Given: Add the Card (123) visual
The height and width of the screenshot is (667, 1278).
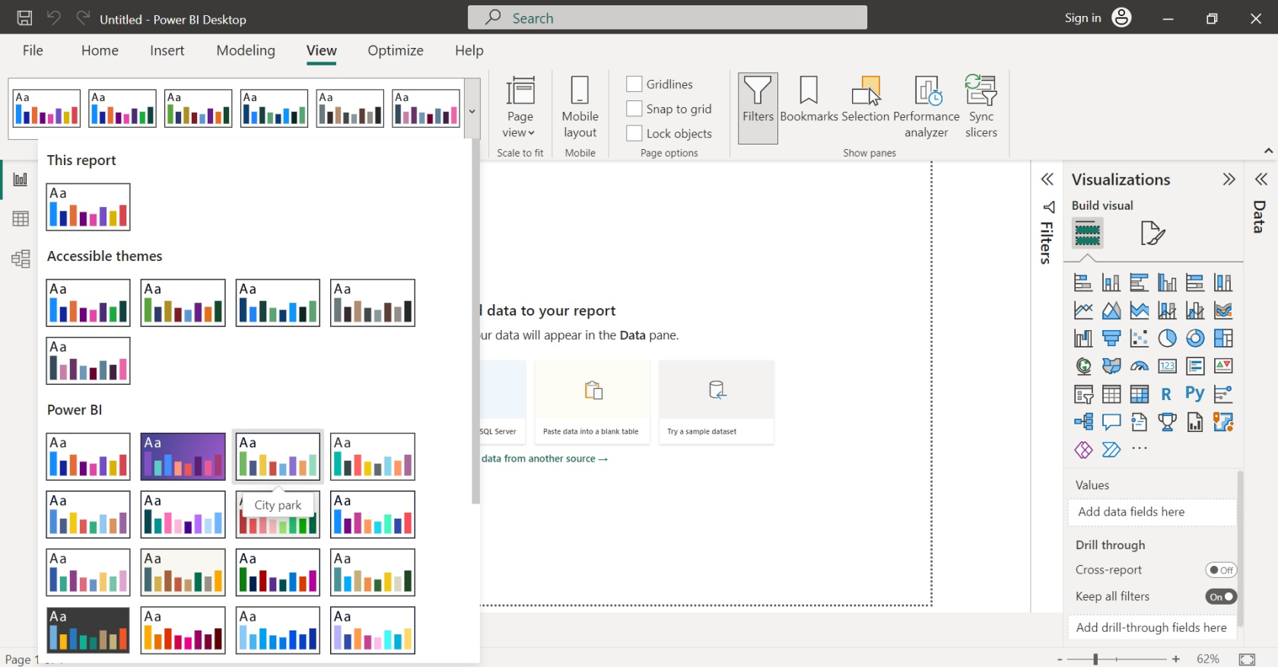Looking at the screenshot, I should (1167, 367).
